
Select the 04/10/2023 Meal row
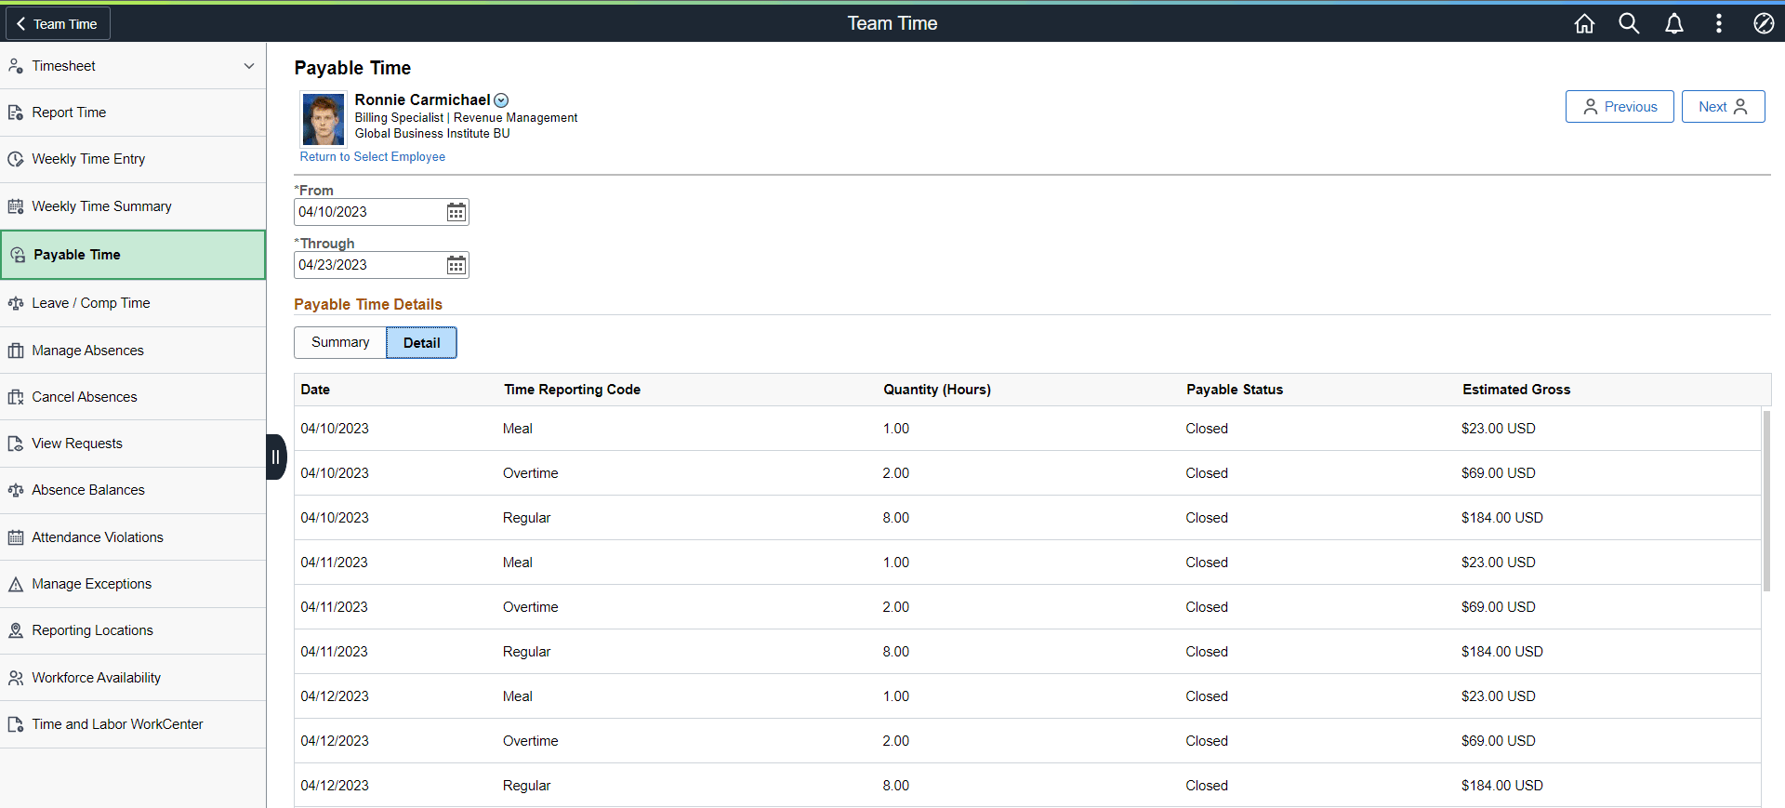click(1027, 429)
